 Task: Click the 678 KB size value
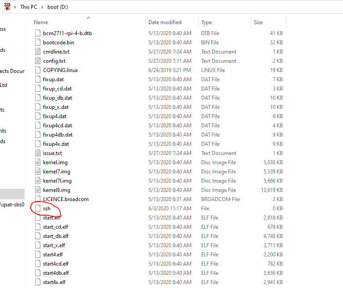point(275,227)
